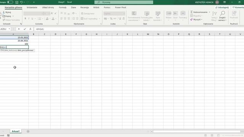
Task: Click Formatuj cells icon
Action: tap(183, 13)
